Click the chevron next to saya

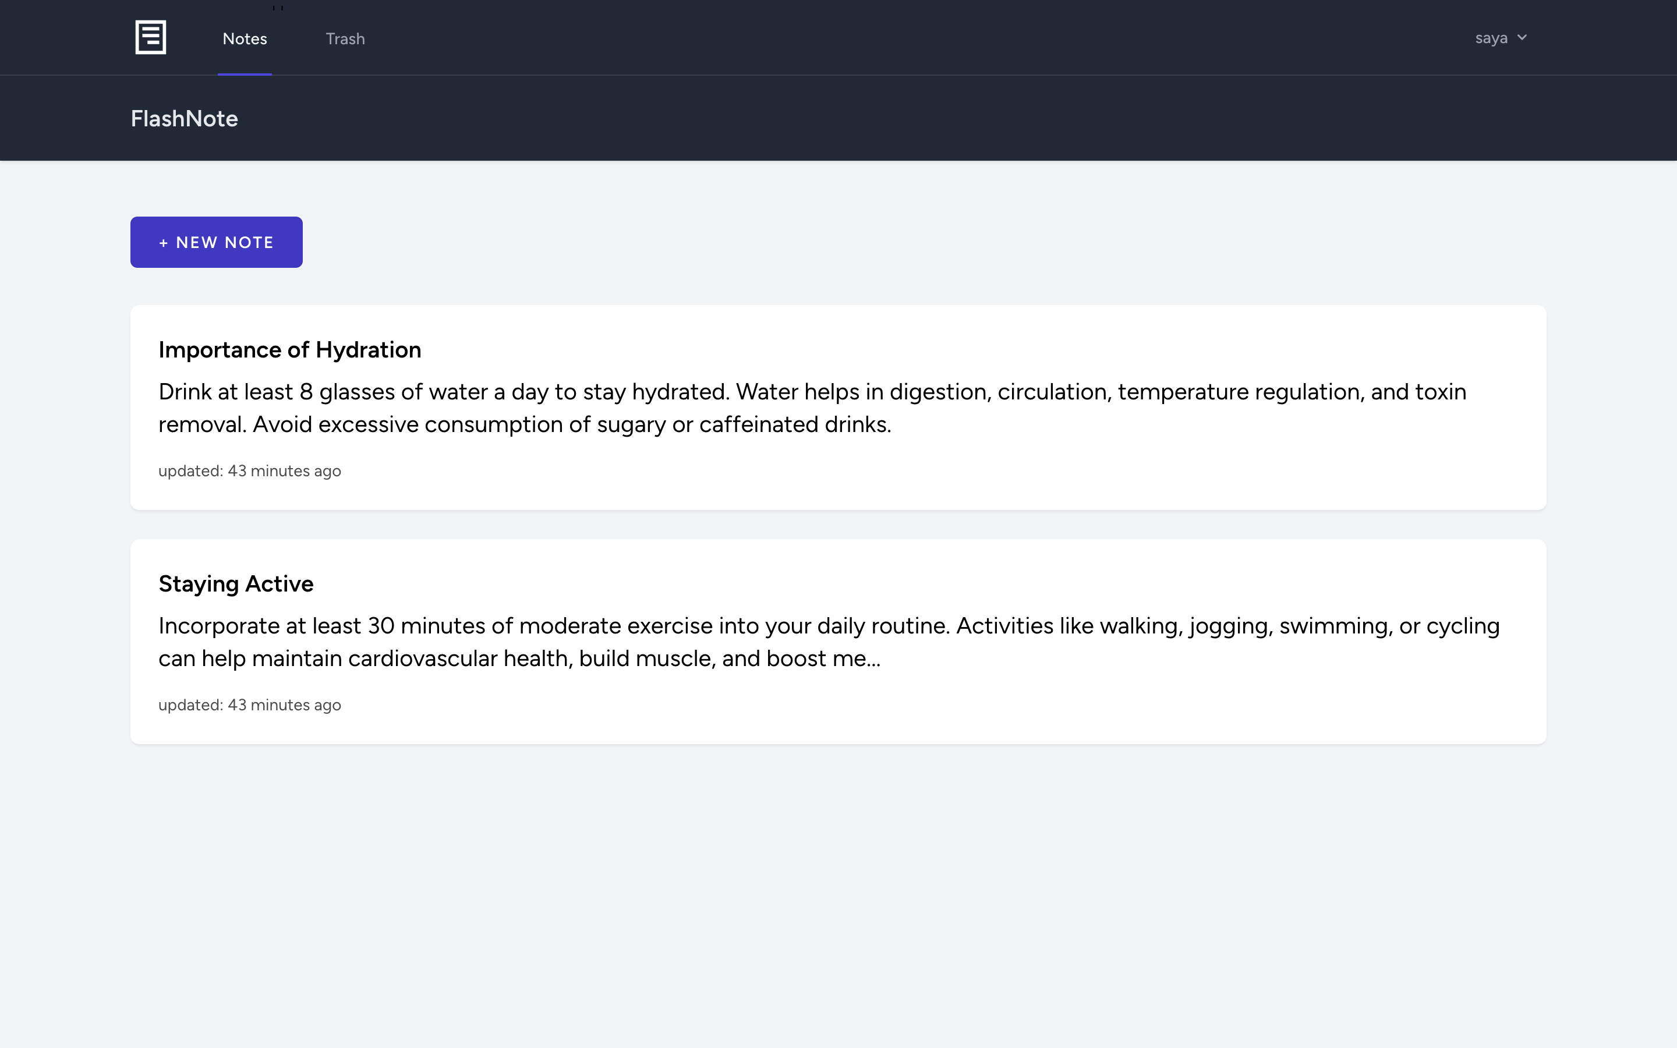coord(1522,37)
